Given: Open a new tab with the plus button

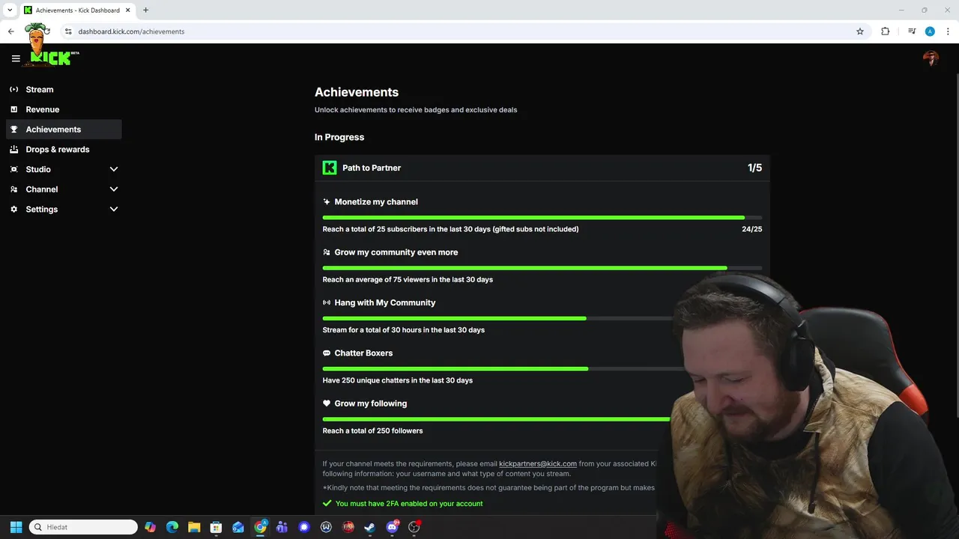Looking at the screenshot, I should pyautogui.click(x=145, y=10).
